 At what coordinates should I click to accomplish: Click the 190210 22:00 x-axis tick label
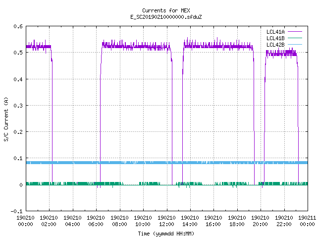[x=284, y=221]
